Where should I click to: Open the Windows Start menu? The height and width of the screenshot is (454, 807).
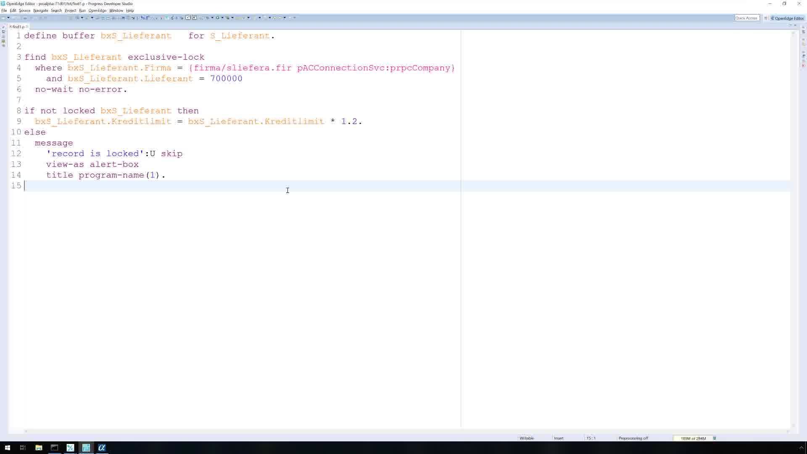[x=7, y=447]
